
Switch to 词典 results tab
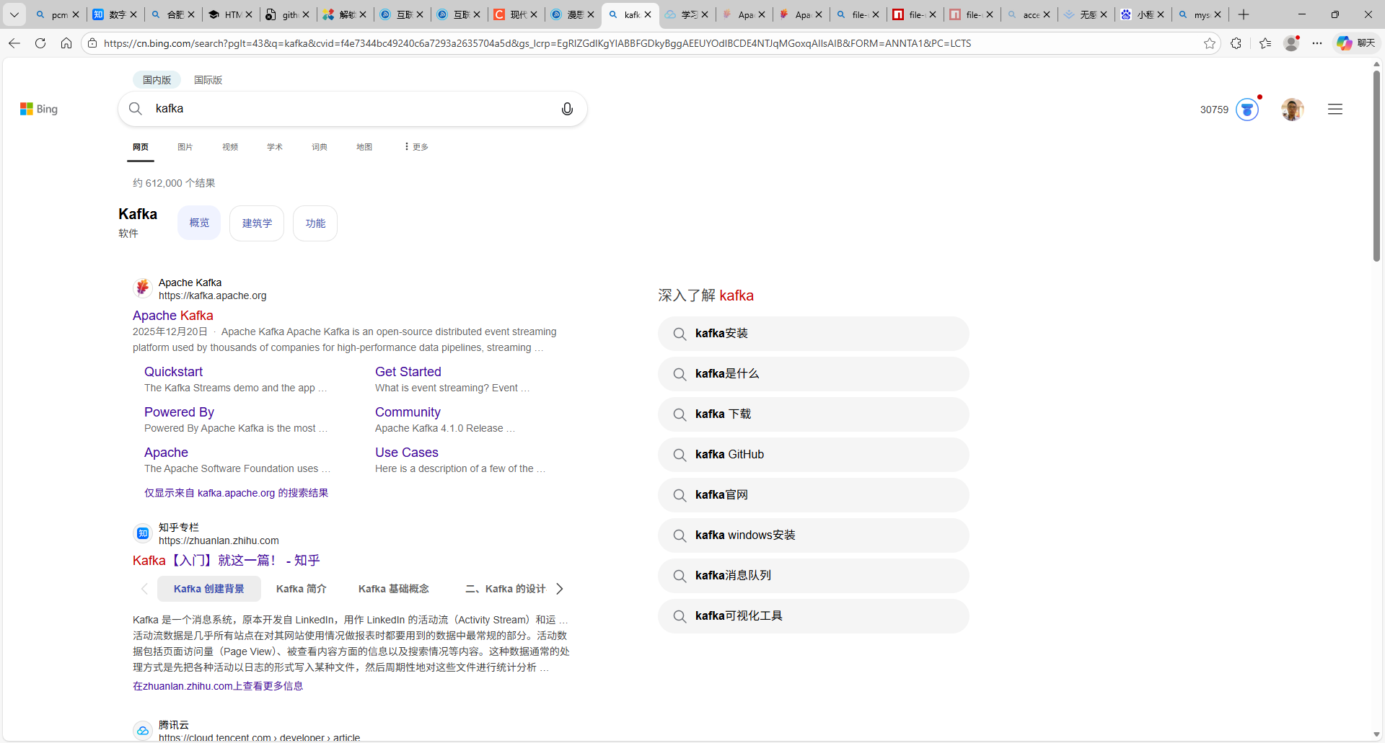[320, 147]
